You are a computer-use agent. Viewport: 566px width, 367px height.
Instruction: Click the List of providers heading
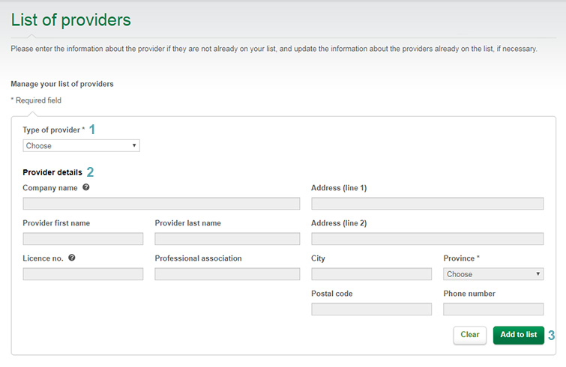[x=70, y=19]
